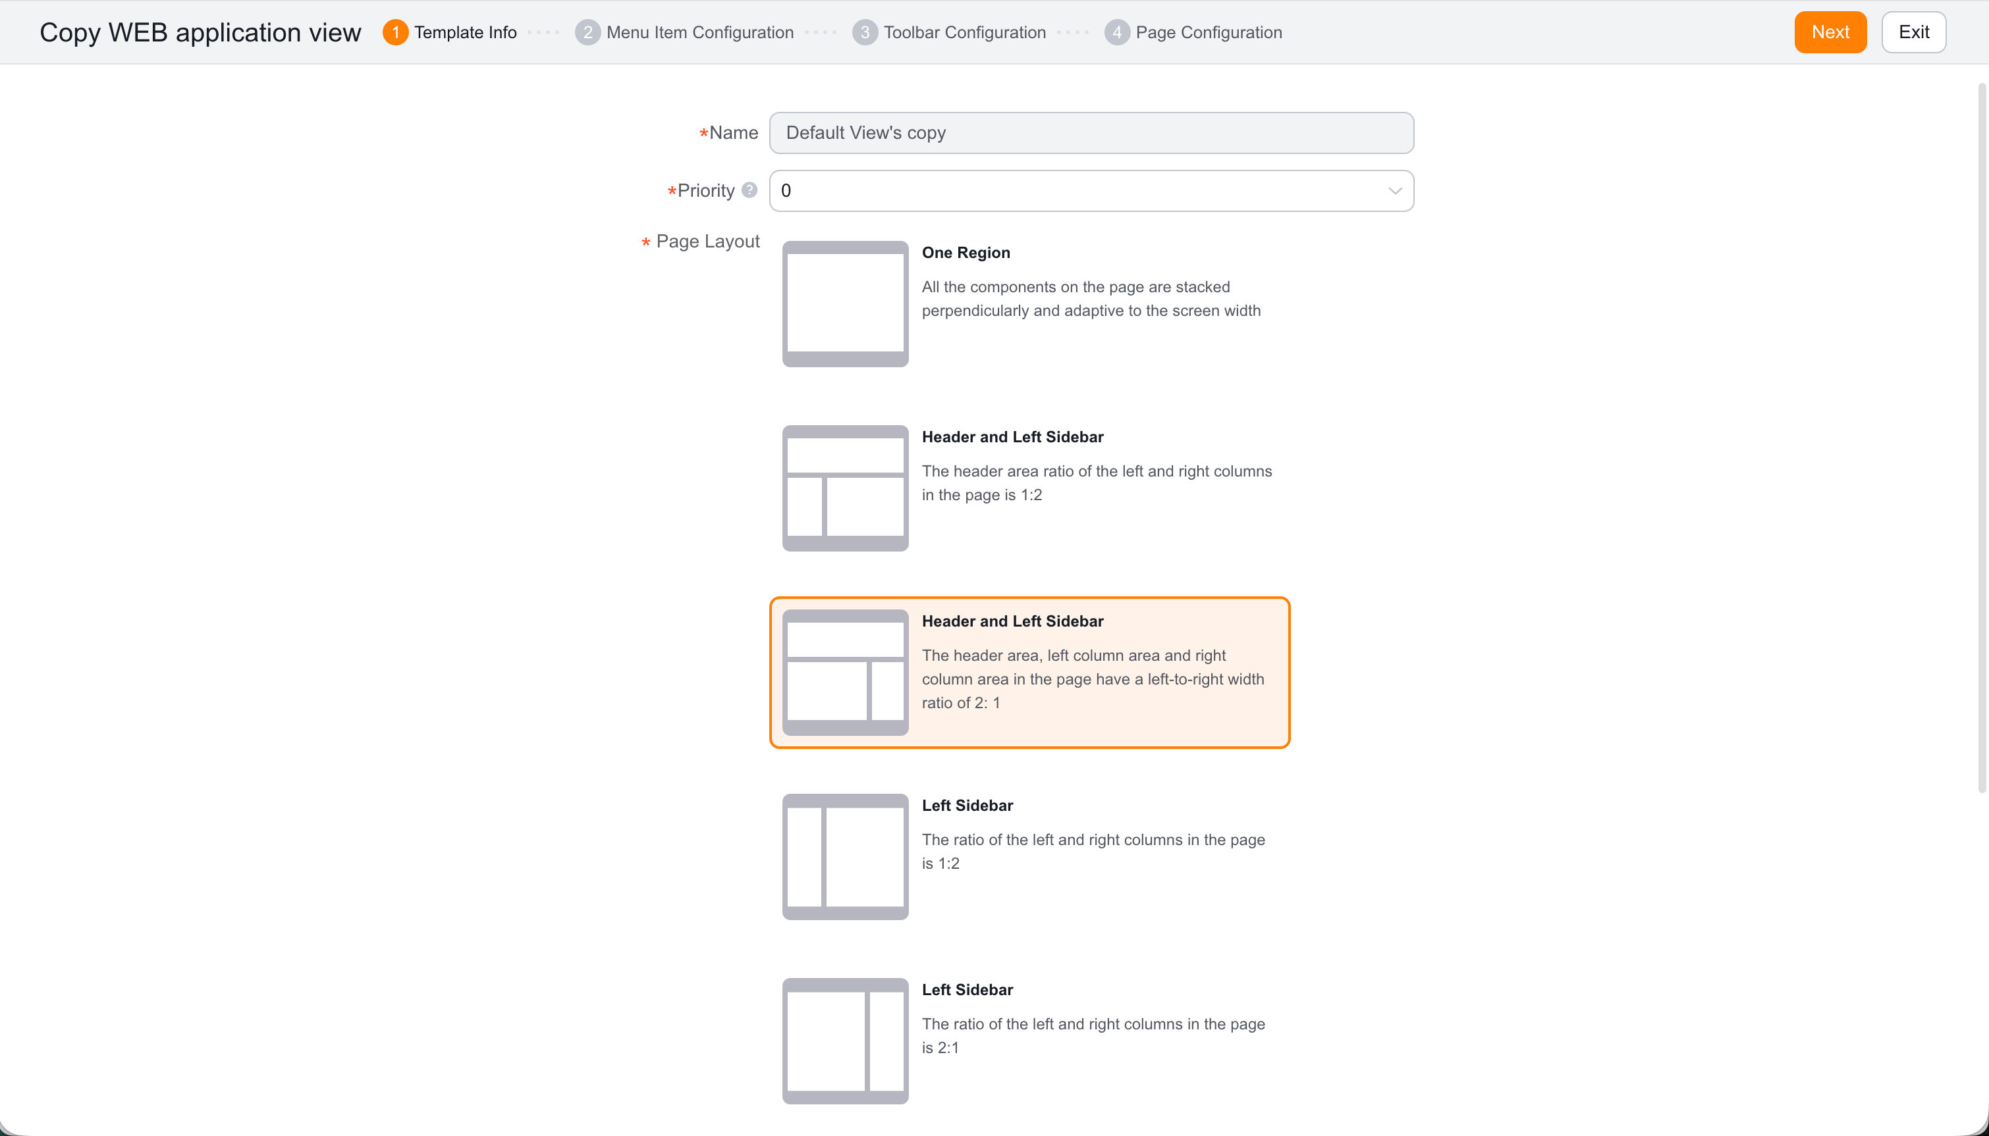Open the Priority dropdown
This screenshot has height=1136, width=1989.
click(x=1091, y=190)
